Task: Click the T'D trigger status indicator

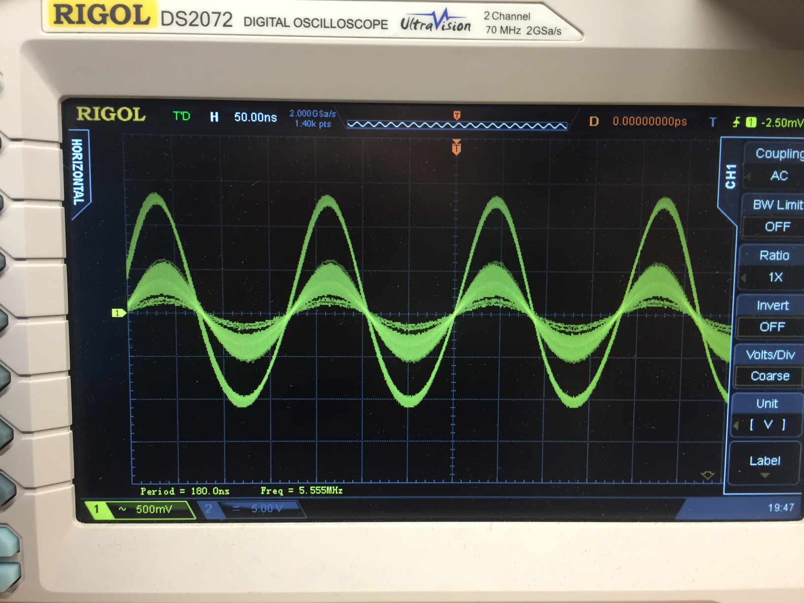Action: (x=181, y=116)
